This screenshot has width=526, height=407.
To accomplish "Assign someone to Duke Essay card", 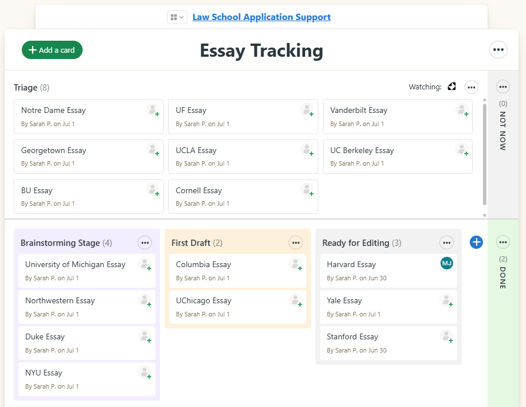I will point(145,336).
